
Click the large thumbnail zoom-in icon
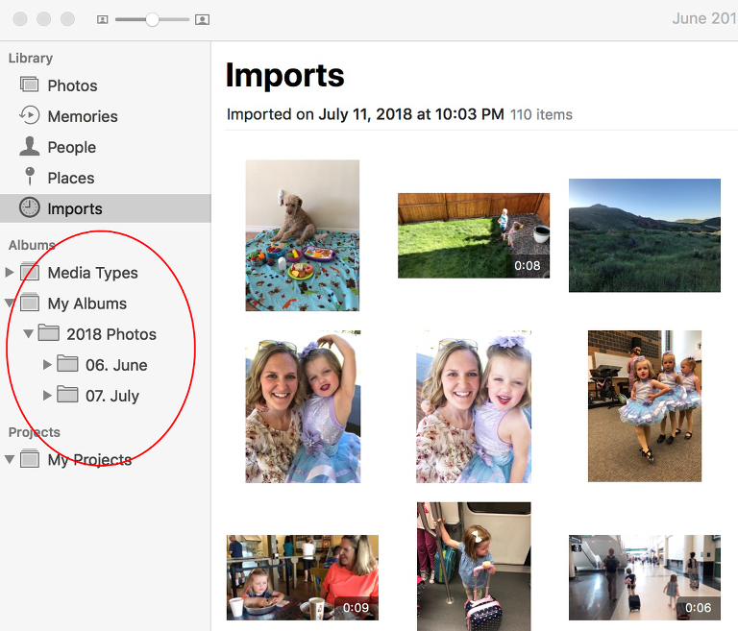pos(202,19)
